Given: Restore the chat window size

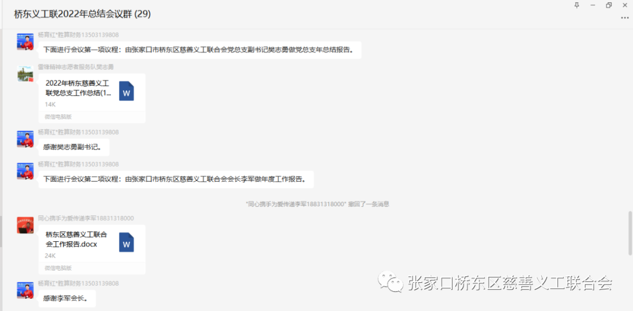Looking at the screenshot, I should point(609,5).
